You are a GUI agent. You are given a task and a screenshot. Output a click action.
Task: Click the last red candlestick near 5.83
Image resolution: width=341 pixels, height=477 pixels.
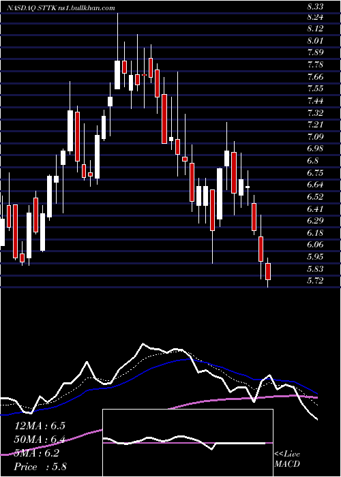pos(268,271)
